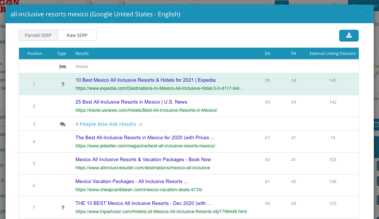The image size is (379, 219).
Task: Select the Parsed SERP tab
Action: coord(38,35)
